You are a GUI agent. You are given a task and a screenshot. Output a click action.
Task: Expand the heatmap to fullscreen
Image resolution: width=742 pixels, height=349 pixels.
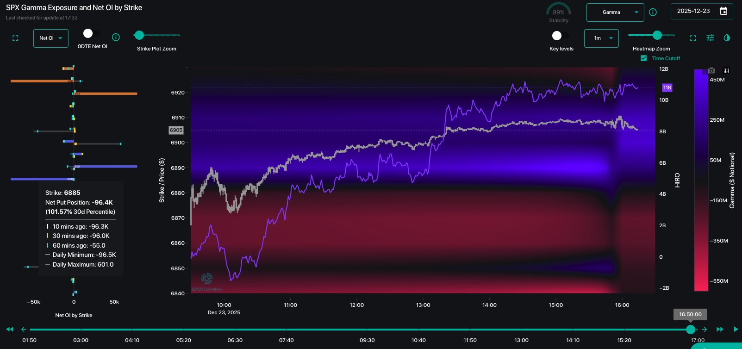pos(693,38)
